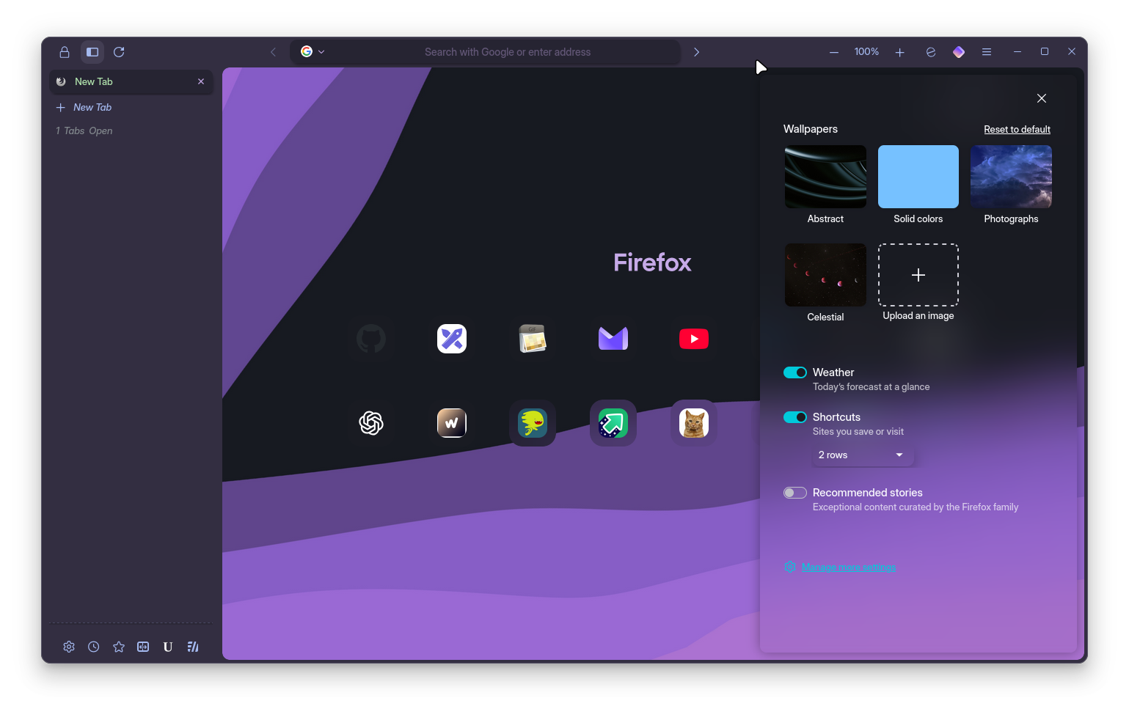Click the Reset to default link
The width and height of the screenshot is (1129, 709).
point(1017,130)
